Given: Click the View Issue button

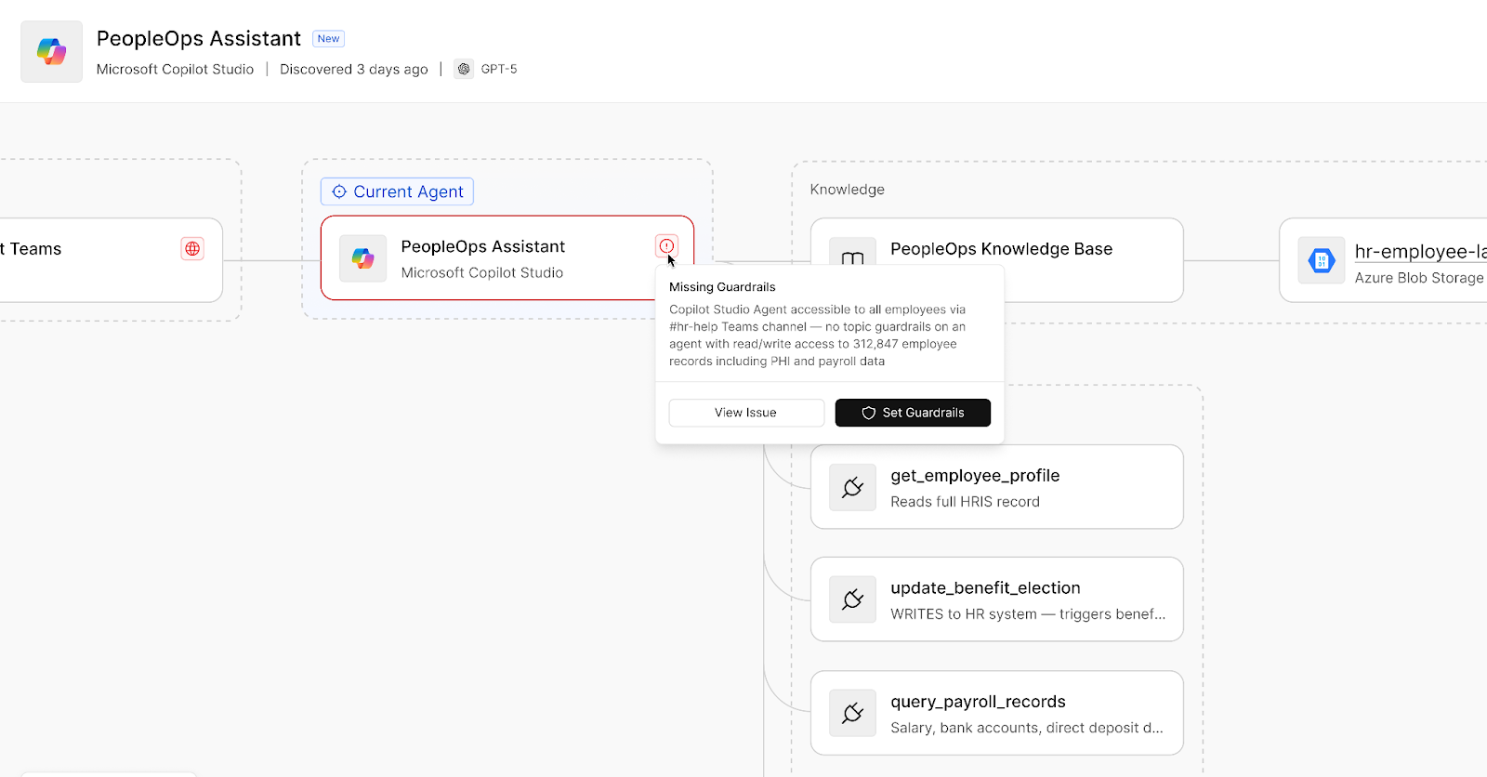Looking at the screenshot, I should click(746, 413).
